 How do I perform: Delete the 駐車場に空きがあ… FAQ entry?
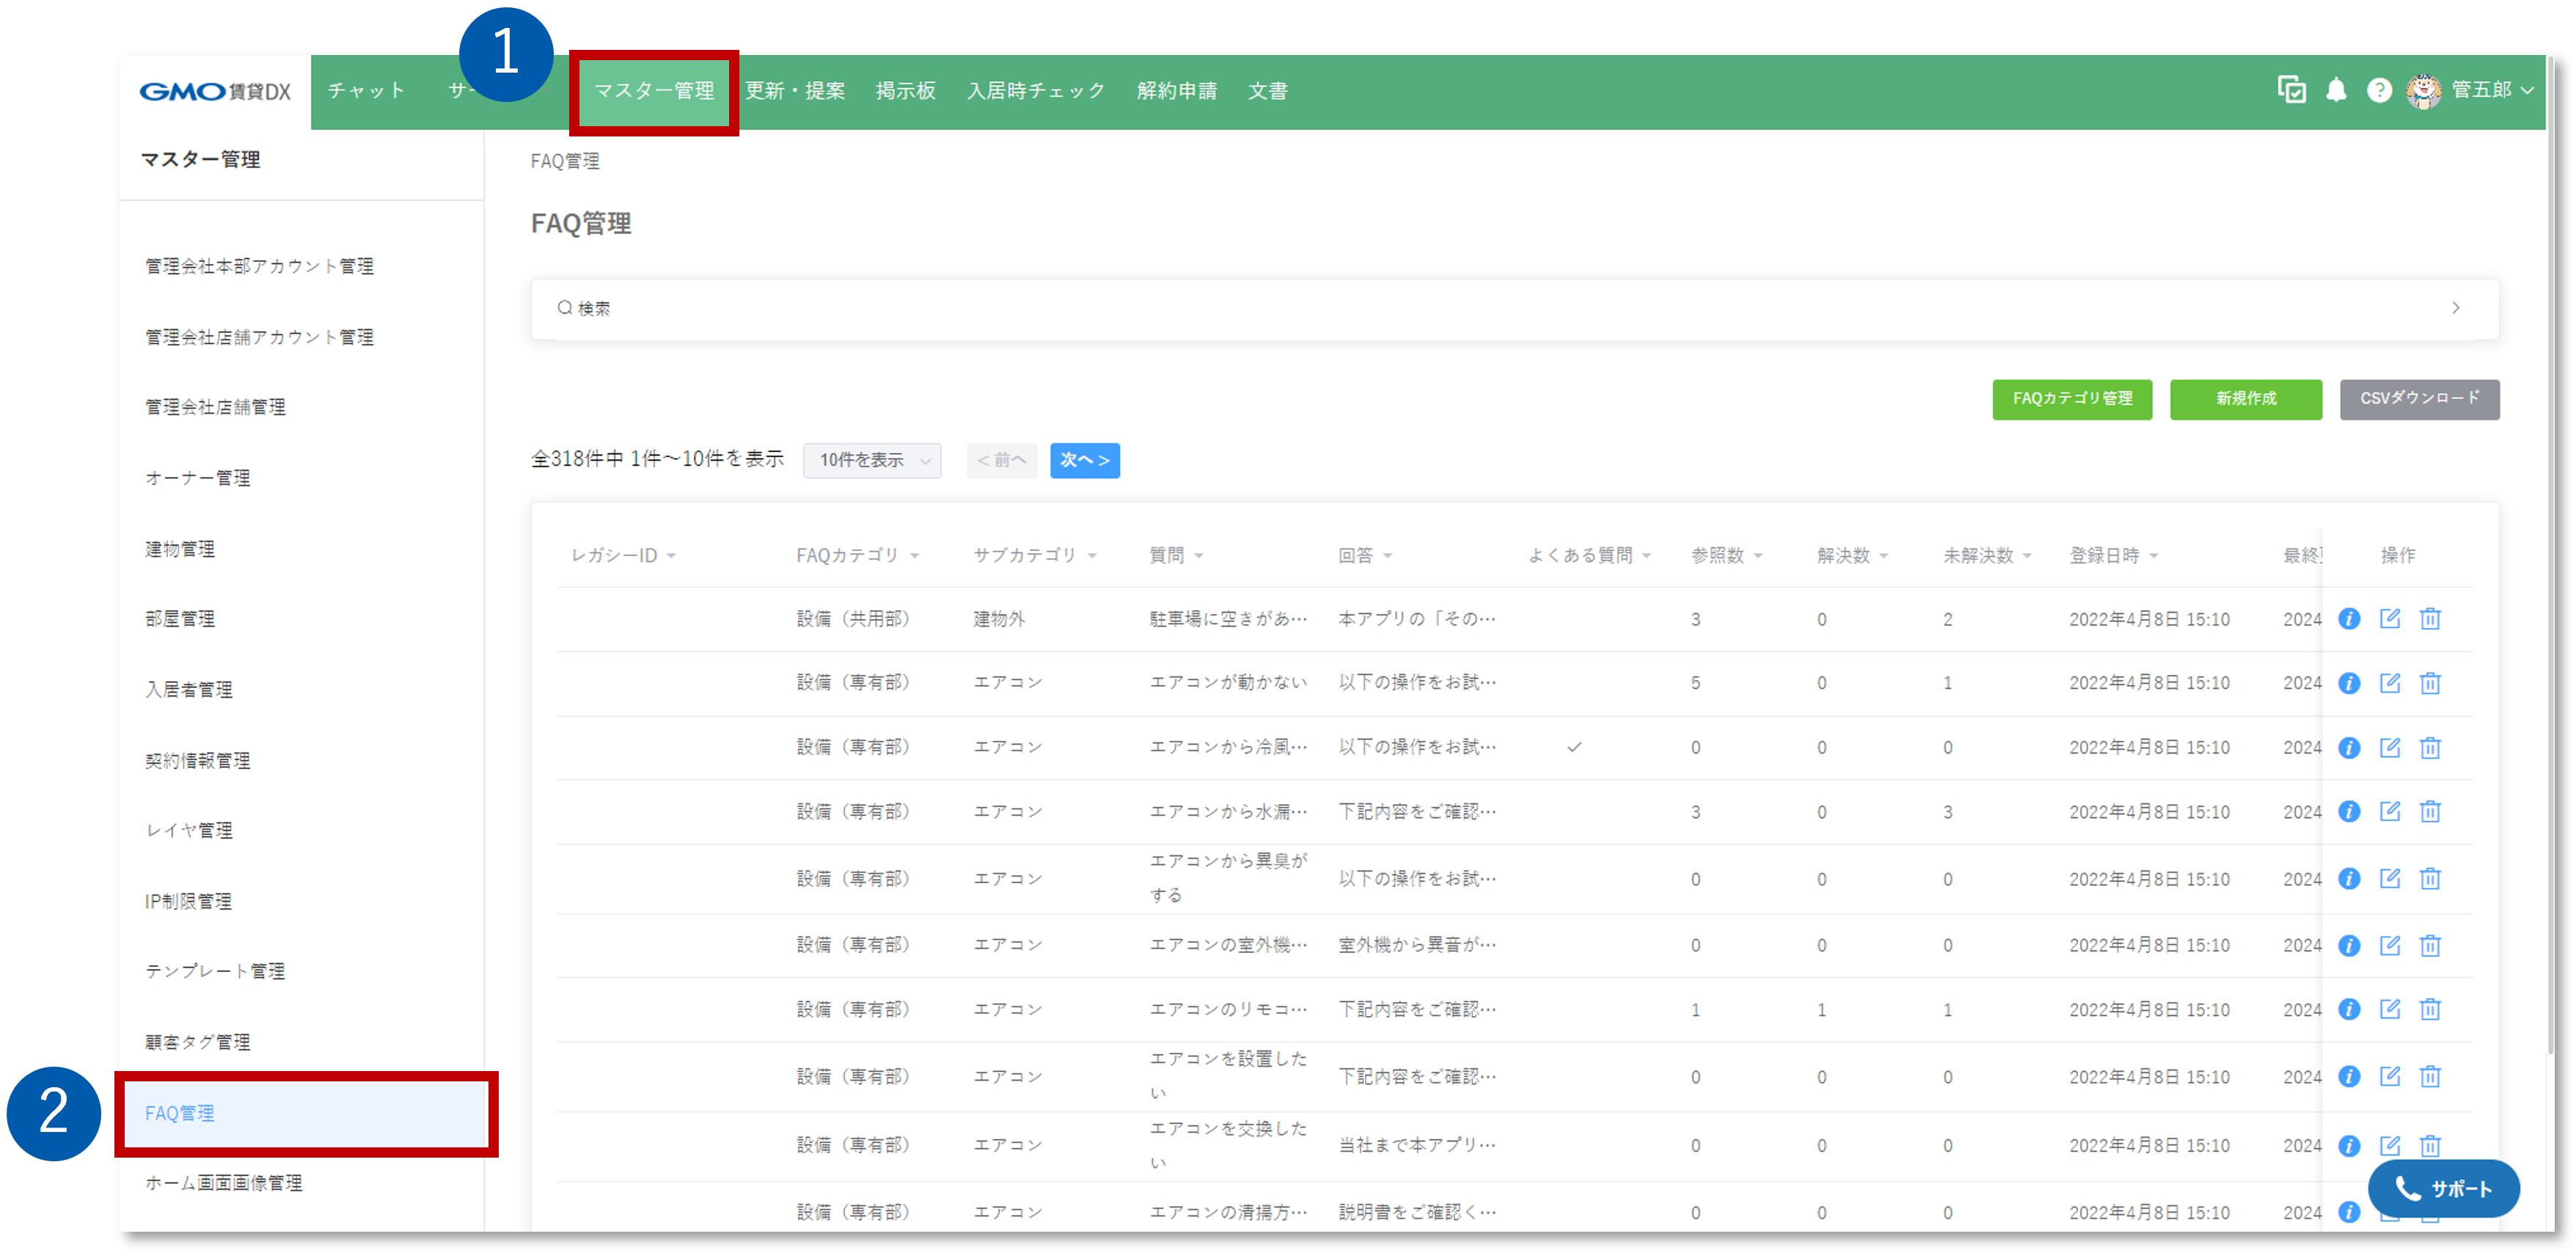click(2431, 618)
